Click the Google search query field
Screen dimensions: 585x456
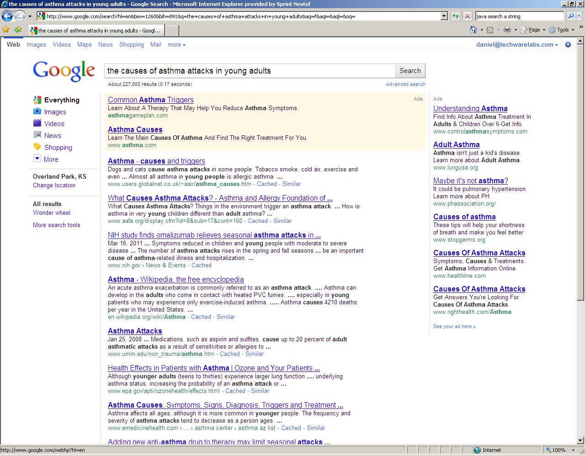coord(250,71)
